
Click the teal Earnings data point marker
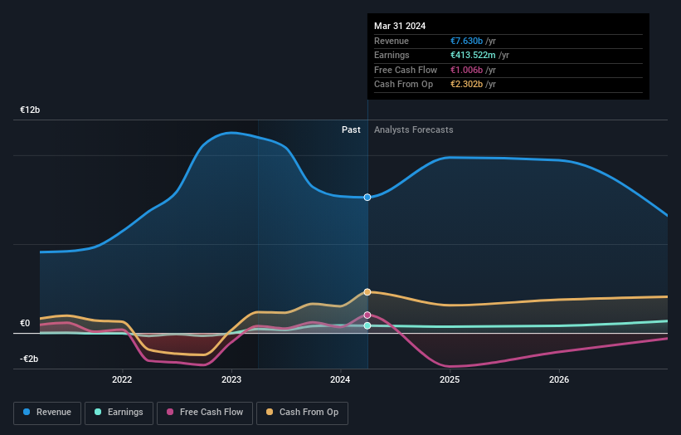tap(367, 325)
